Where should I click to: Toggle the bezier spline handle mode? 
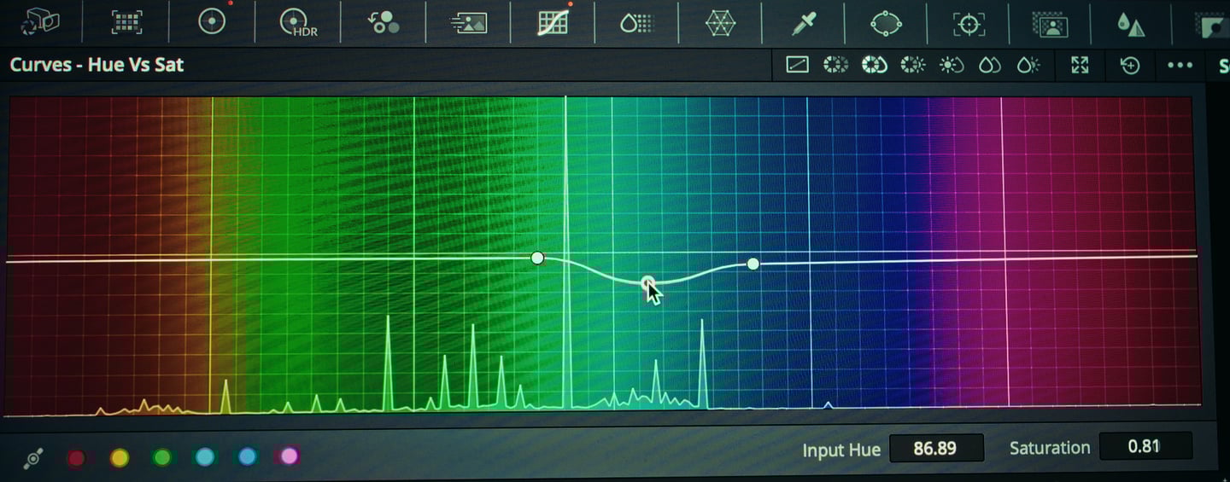click(34, 459)
